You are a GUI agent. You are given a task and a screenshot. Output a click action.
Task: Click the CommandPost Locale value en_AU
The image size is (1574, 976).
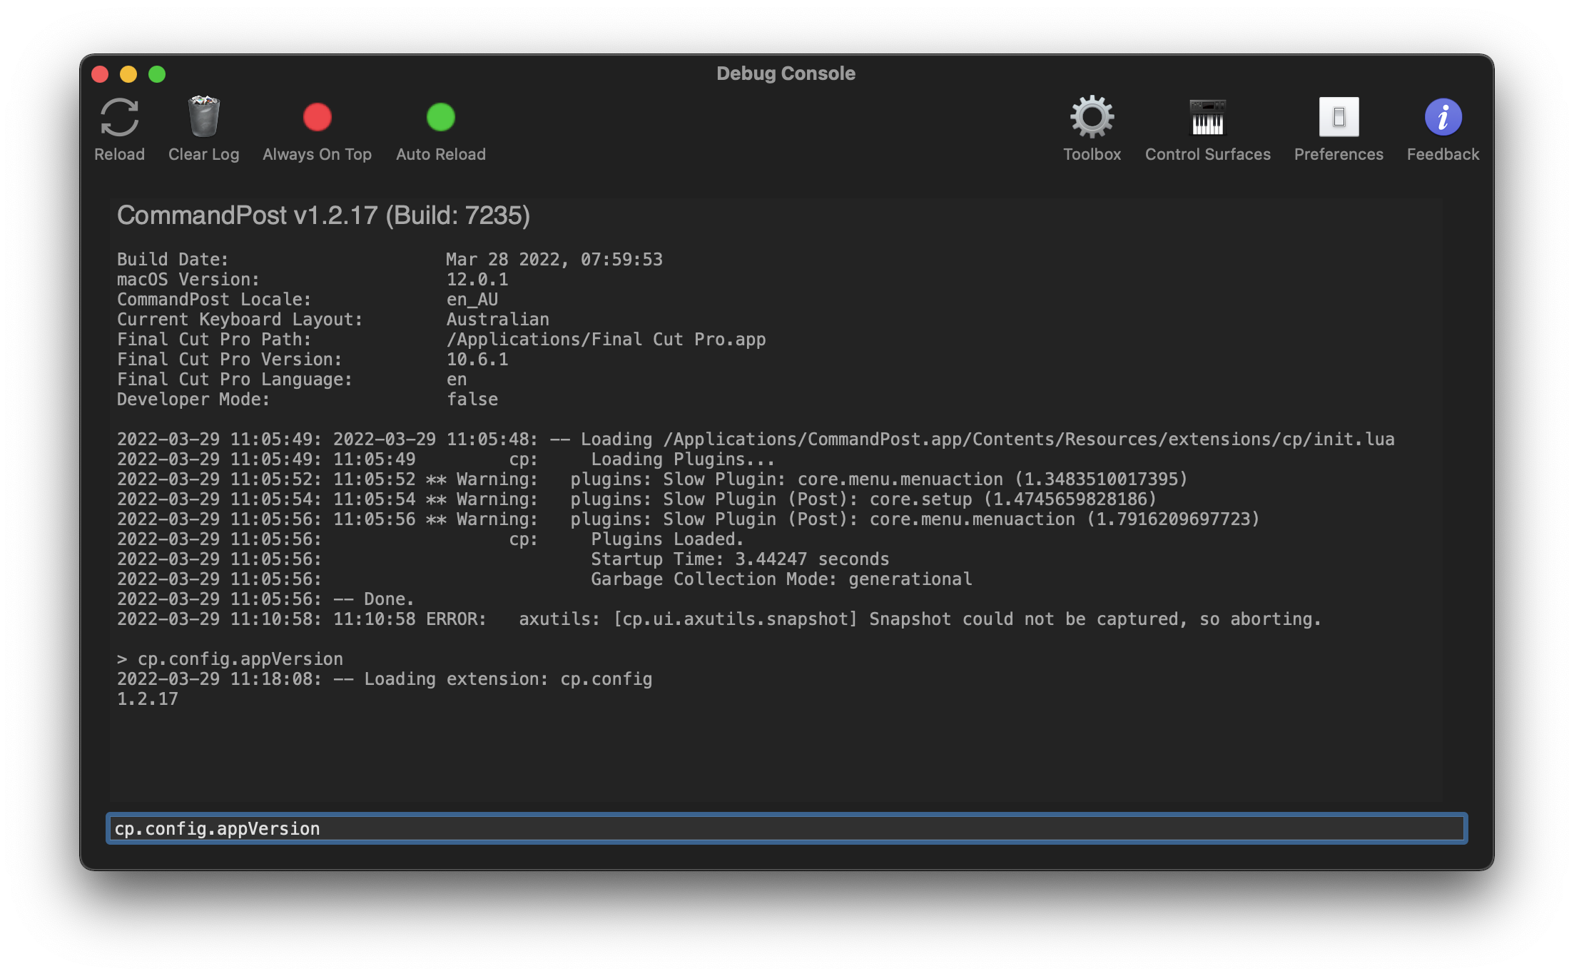(472, 300)
